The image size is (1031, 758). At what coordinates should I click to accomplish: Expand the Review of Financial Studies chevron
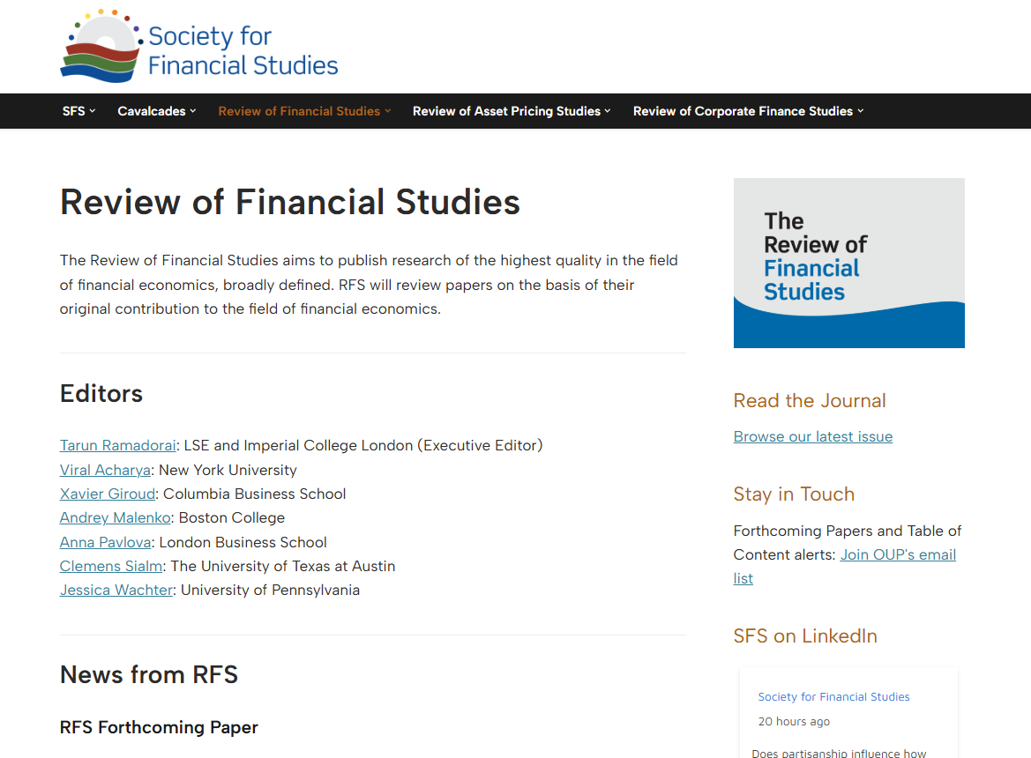tap(388, 111)
